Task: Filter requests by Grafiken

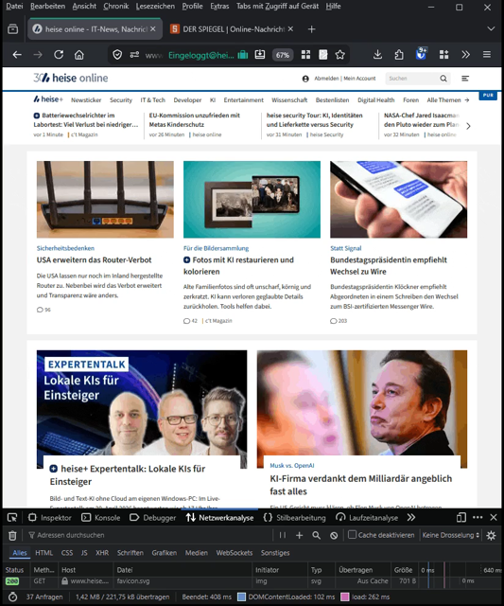Action: 164,553
